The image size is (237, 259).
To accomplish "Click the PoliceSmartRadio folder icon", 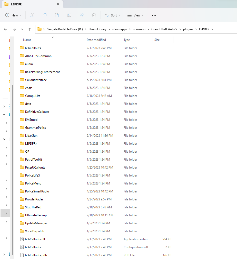I will coord(22,191).
